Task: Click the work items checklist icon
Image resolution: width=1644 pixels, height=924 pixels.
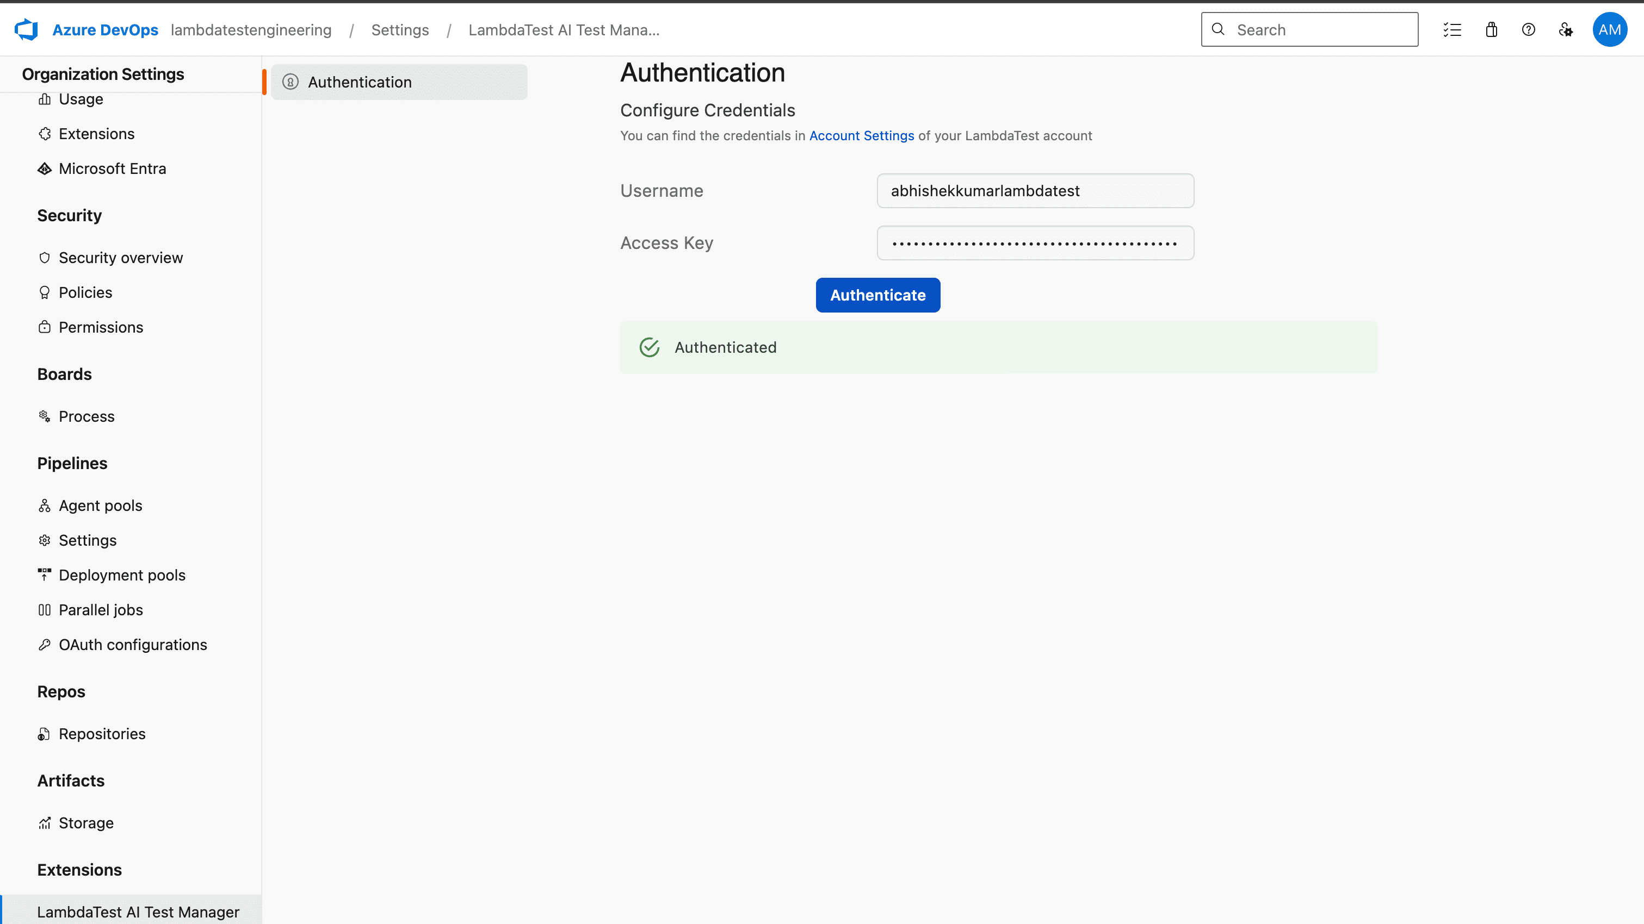Action: 1453,29
